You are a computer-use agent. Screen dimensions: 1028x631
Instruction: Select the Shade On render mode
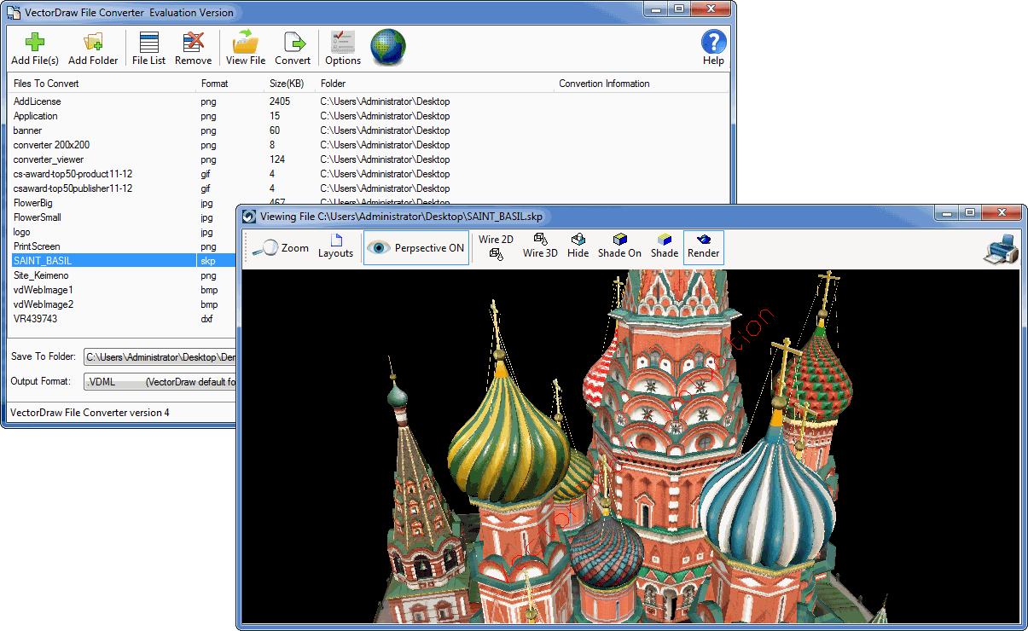(x=619, y=246)
